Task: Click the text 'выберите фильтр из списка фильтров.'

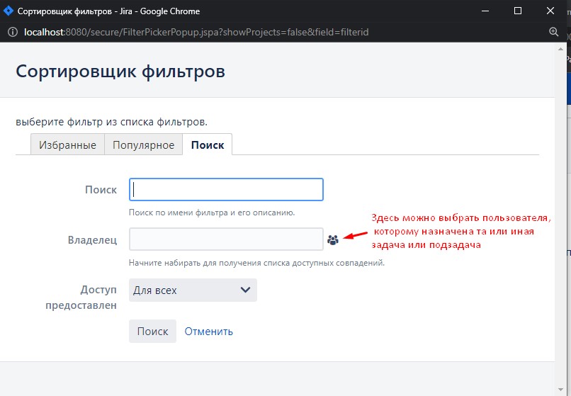Action: point(111,122)
